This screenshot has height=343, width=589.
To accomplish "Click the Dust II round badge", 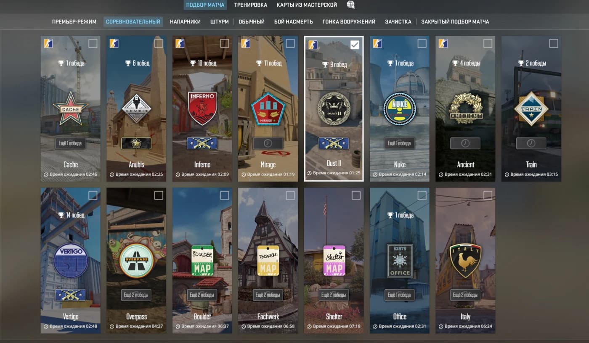I will point(334,109).
